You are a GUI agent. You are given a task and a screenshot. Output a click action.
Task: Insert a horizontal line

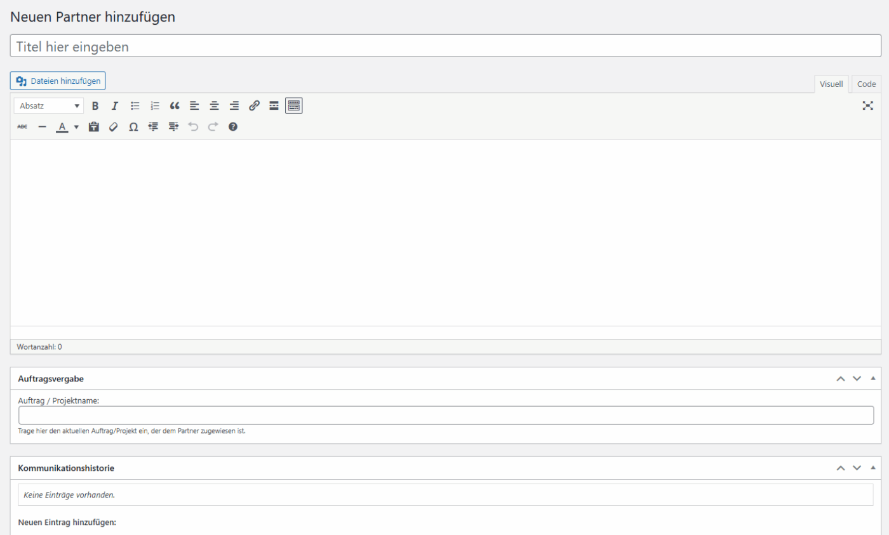tap(42, 127)
